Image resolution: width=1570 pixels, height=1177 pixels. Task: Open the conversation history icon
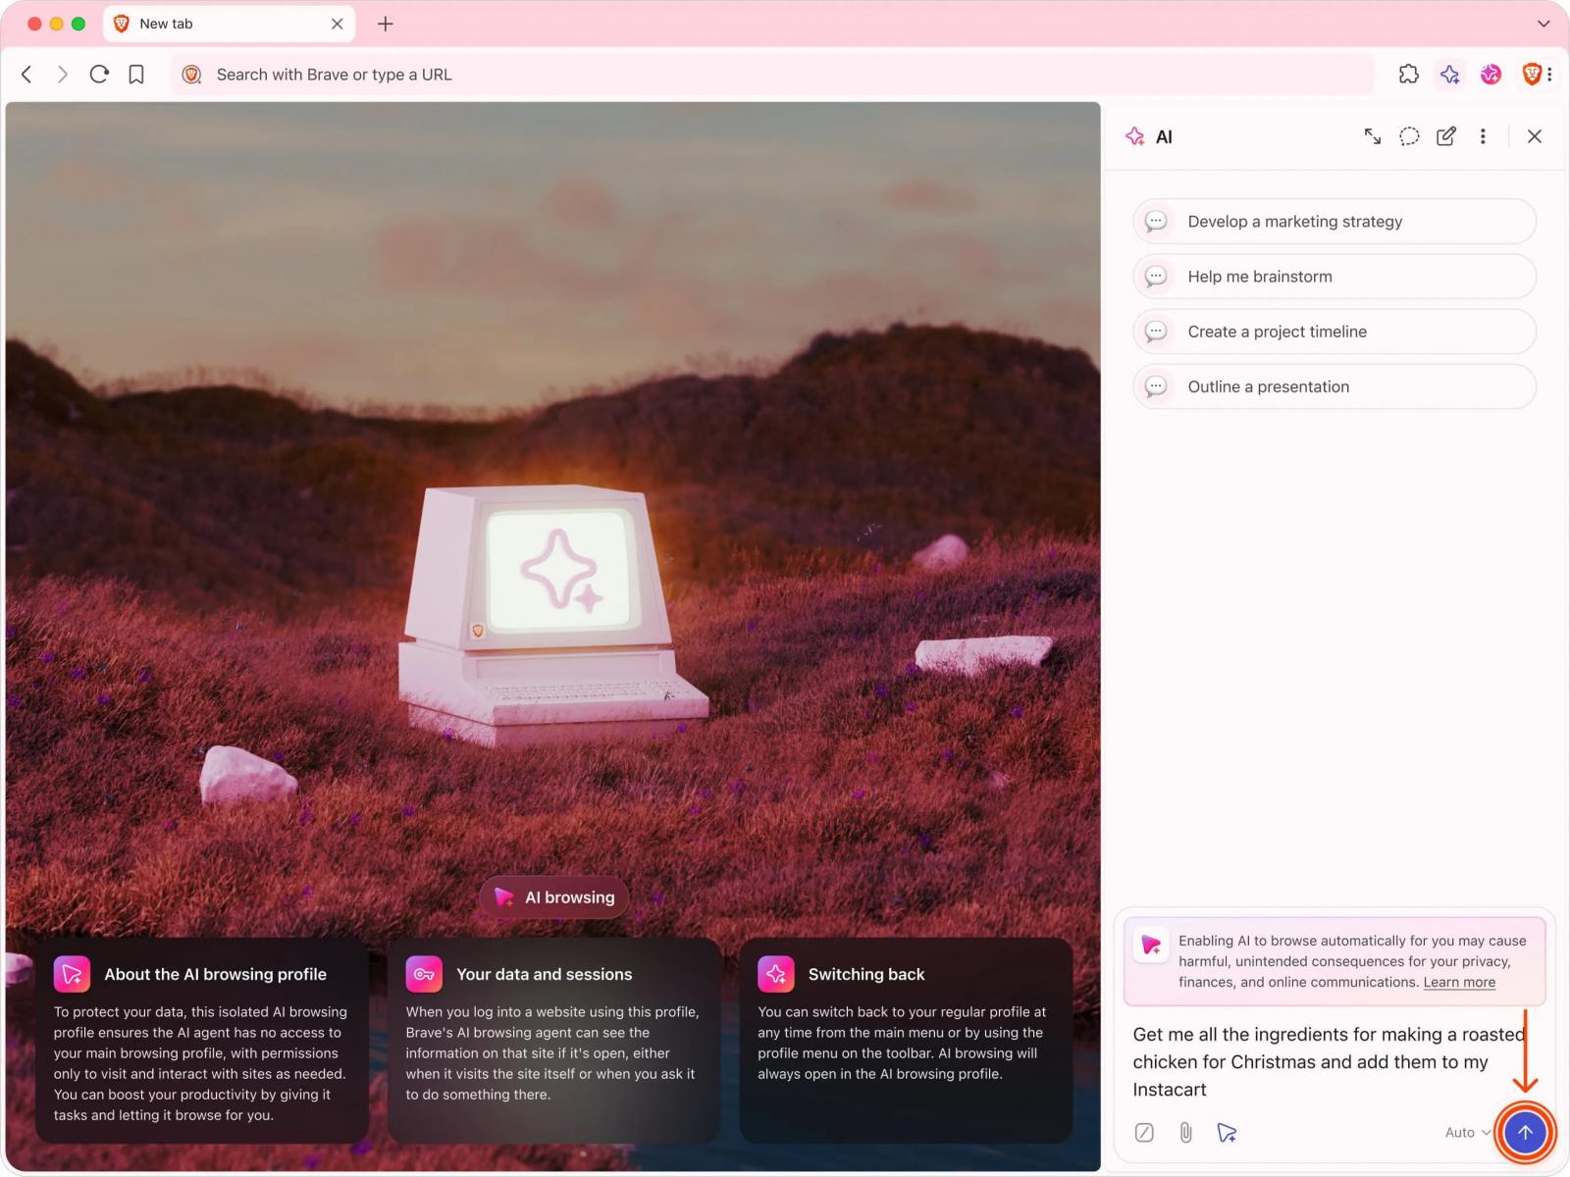pos(1408,136)
